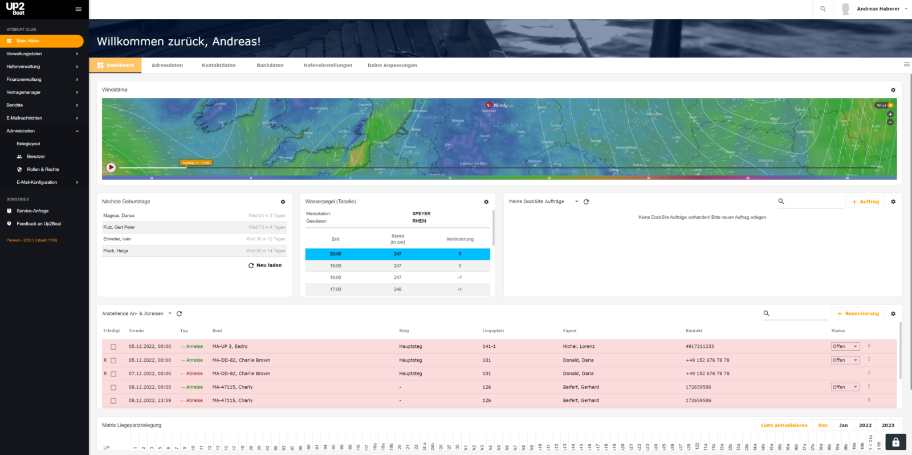
Task: Open Anstehende An- & Abreisen dropdown arrow
Action: (170, 314)
